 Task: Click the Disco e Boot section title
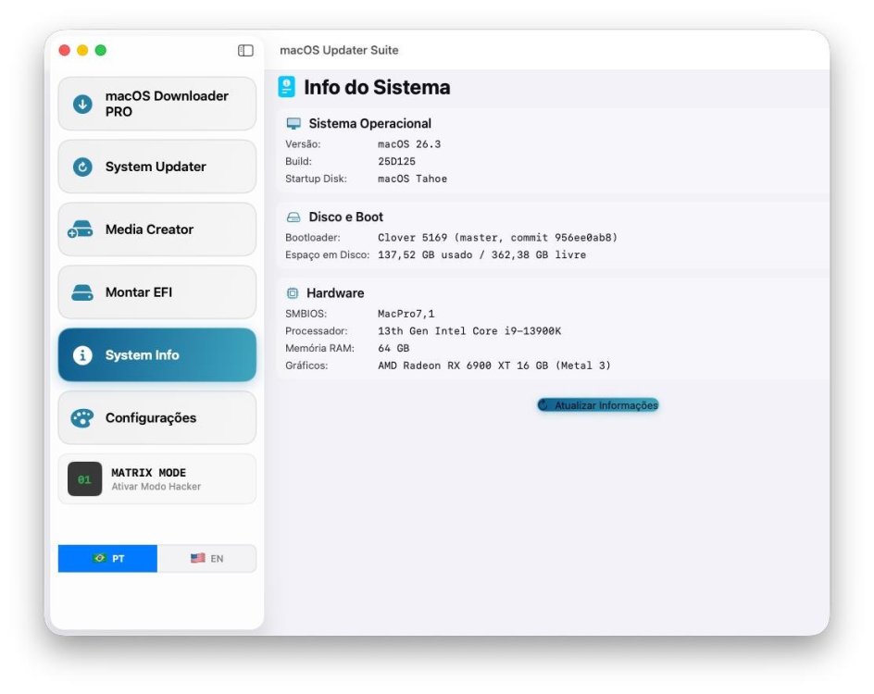click(x=346, y=217)
